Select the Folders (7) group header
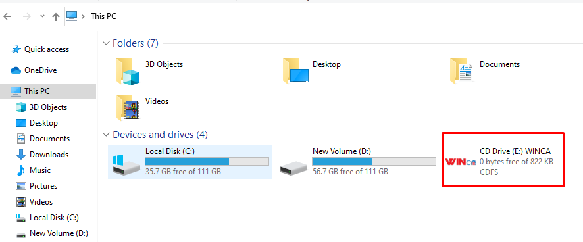This screenshot has height=242, width=583. [x=136, y=43]
